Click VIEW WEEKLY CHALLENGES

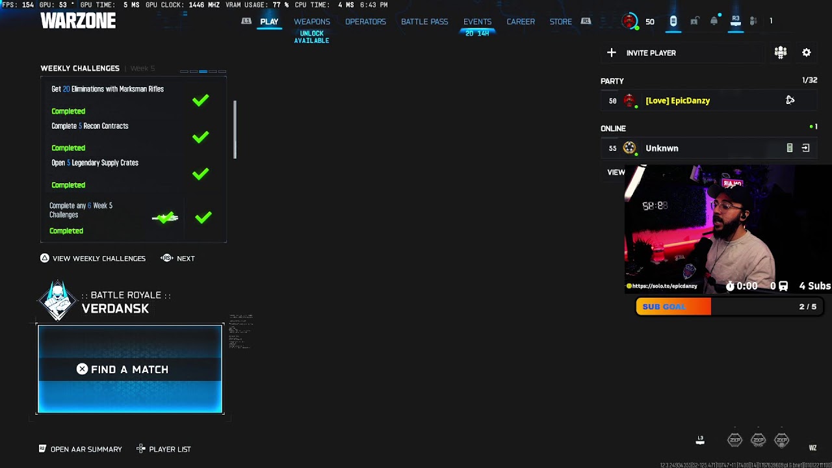tap(99, 258)
